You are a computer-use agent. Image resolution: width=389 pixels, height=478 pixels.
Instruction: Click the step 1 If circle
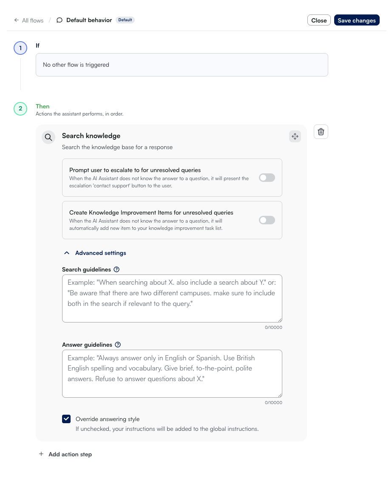click(x=20, y=48)
